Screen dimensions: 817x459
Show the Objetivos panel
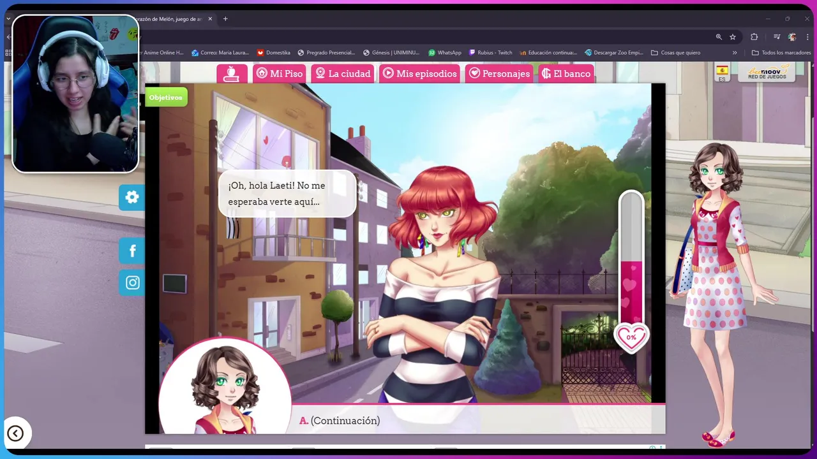click(x=166, y=98)
